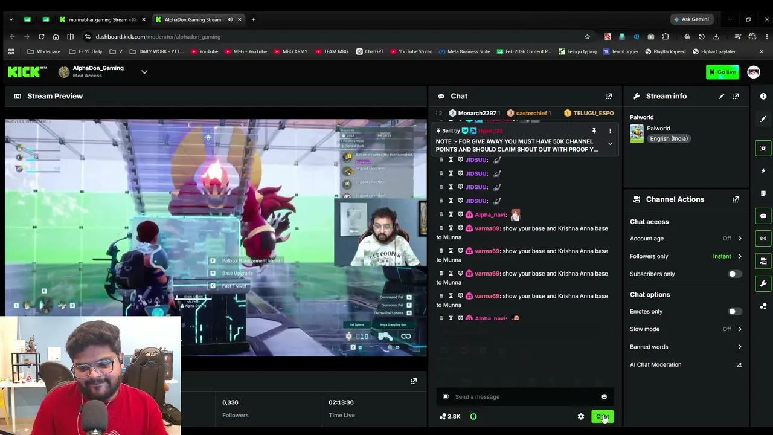Click the green Chat send button
The image size is (773, 435).
pyautogui.click(x=603, y=416)
